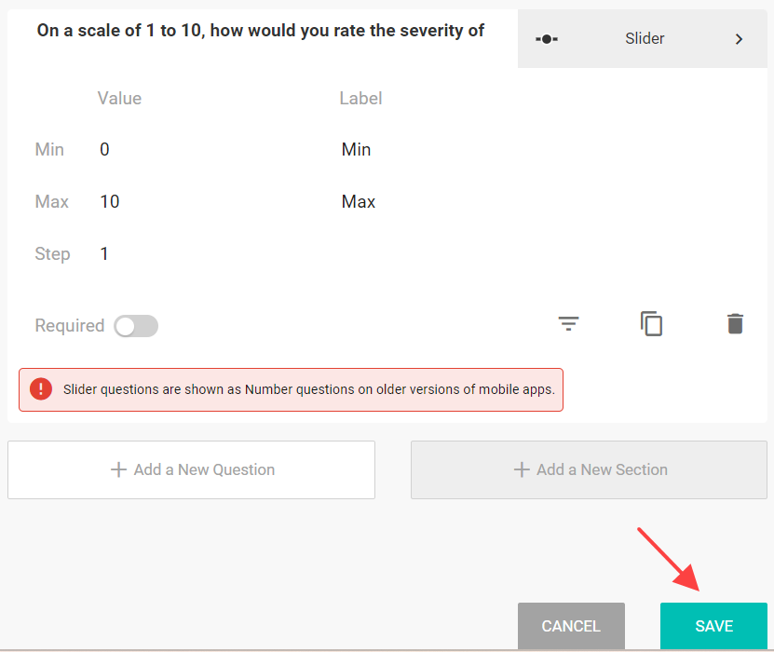The height and width of the screenshot is (652, 774).
Task: Click the SAVE button
Action: tap(713, 626)
